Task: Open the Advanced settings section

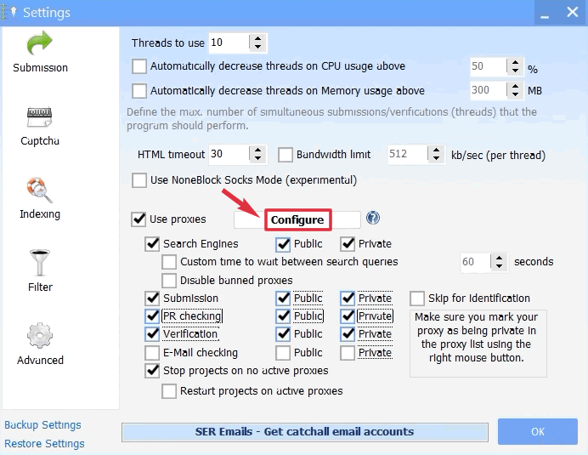Action: [x=40, y=344]
